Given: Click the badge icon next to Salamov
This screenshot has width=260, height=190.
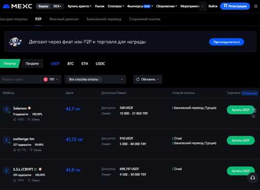Looking at the screenshot, I should tap(30, 108).
